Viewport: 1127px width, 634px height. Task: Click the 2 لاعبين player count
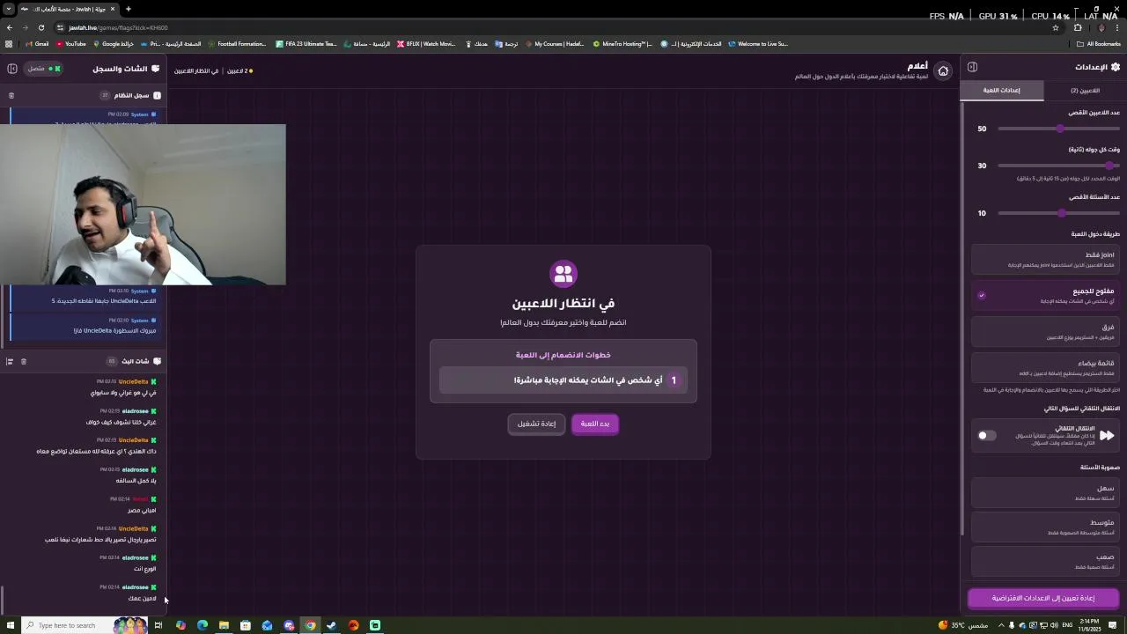(237, 70)
